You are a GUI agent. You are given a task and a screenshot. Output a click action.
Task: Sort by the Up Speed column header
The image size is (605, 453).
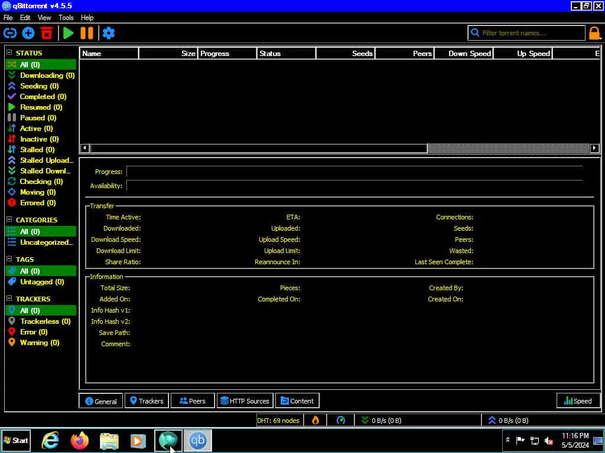(523, 54)
